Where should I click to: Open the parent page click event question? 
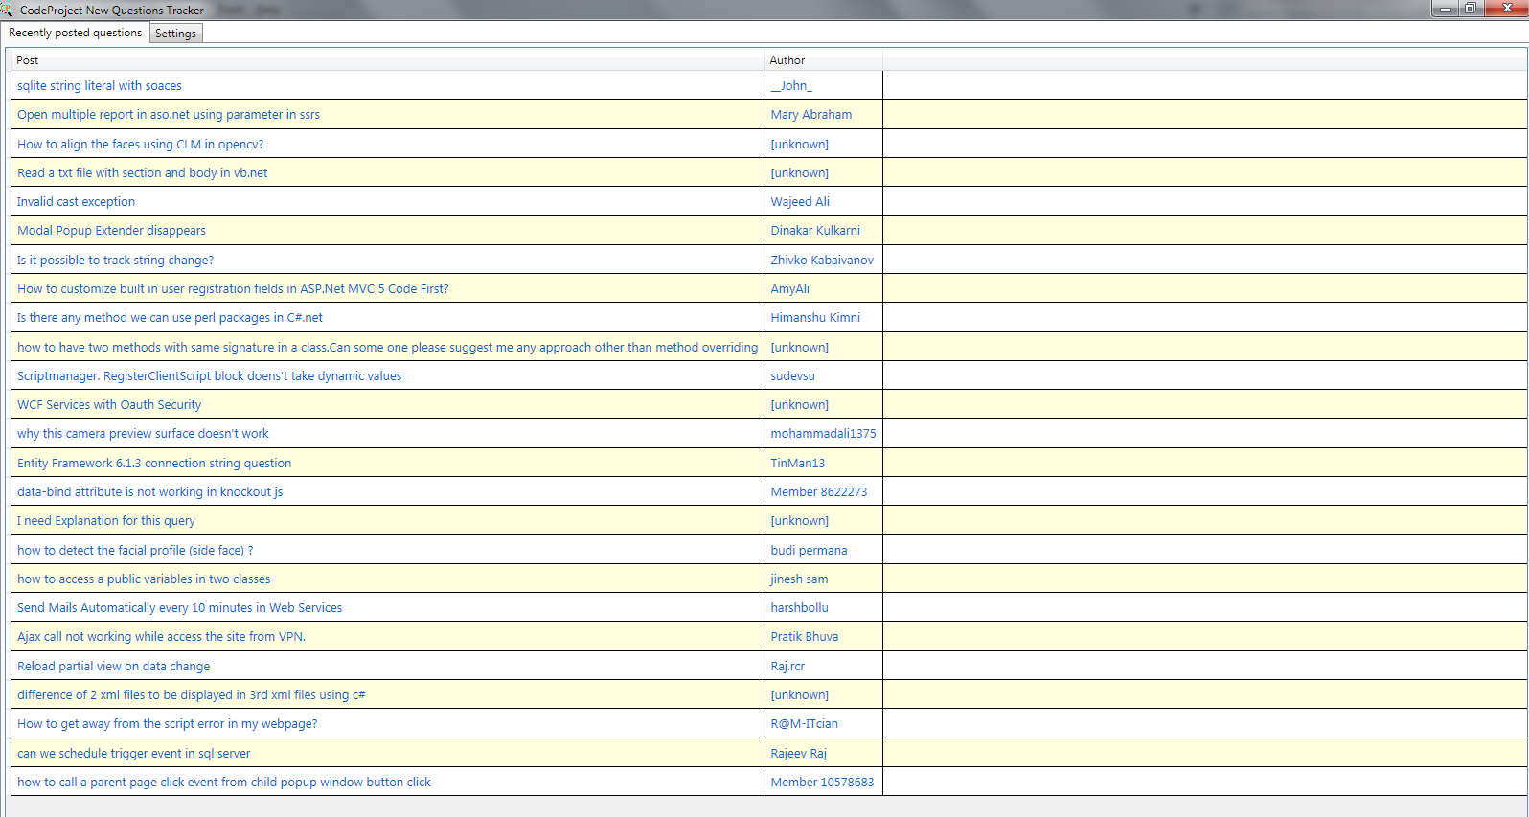coord(224,783)
